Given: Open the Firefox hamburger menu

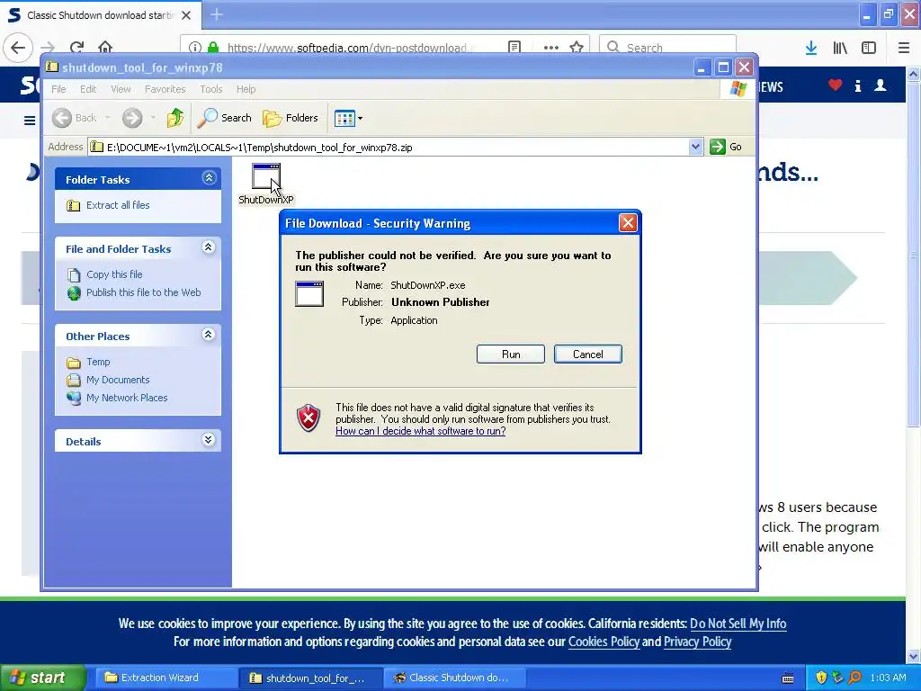Looking at the screenshot, I should (904, 48).
